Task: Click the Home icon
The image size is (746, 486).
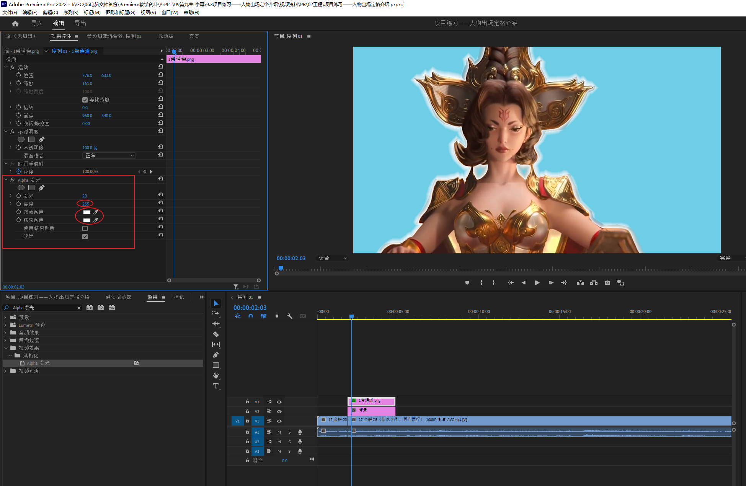Action: (x=15, y=23)
